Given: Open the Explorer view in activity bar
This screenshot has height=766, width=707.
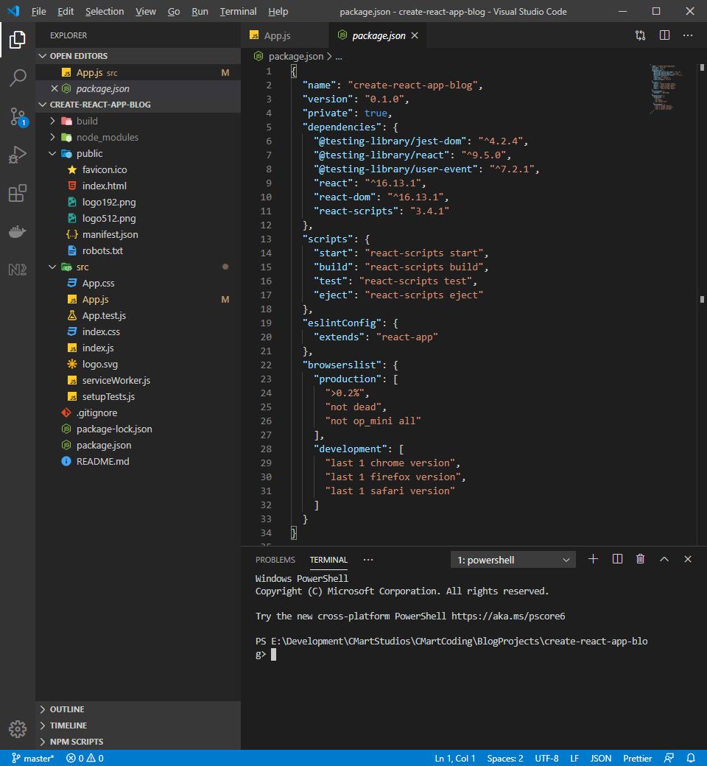Looking at the screenshot, I should 18,40.
